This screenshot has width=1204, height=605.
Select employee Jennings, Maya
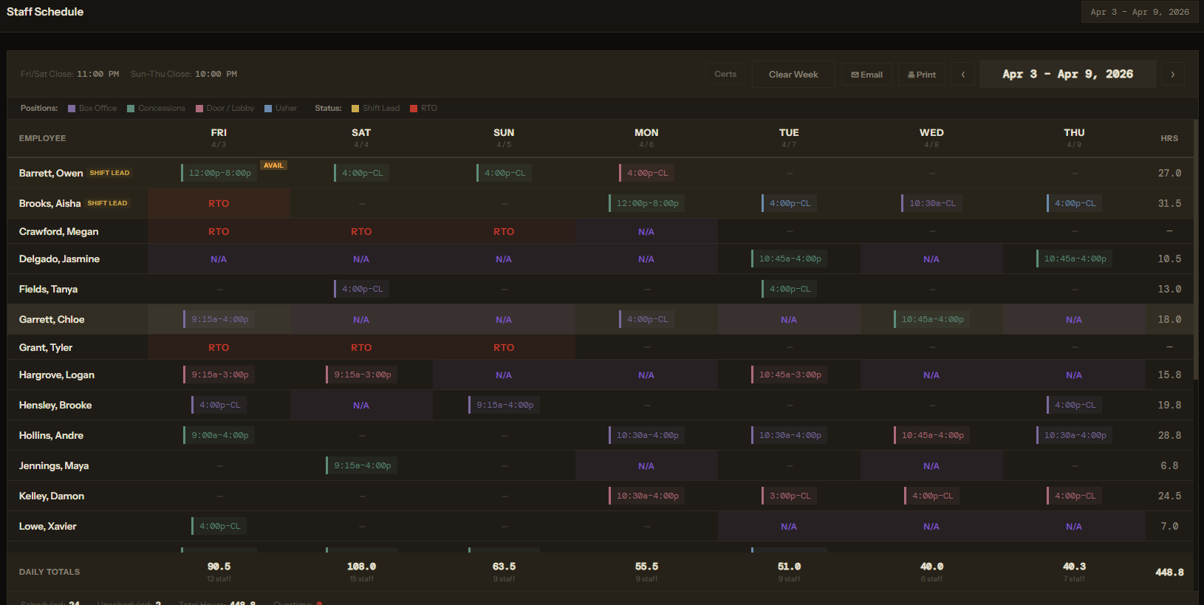coord(54,465)
